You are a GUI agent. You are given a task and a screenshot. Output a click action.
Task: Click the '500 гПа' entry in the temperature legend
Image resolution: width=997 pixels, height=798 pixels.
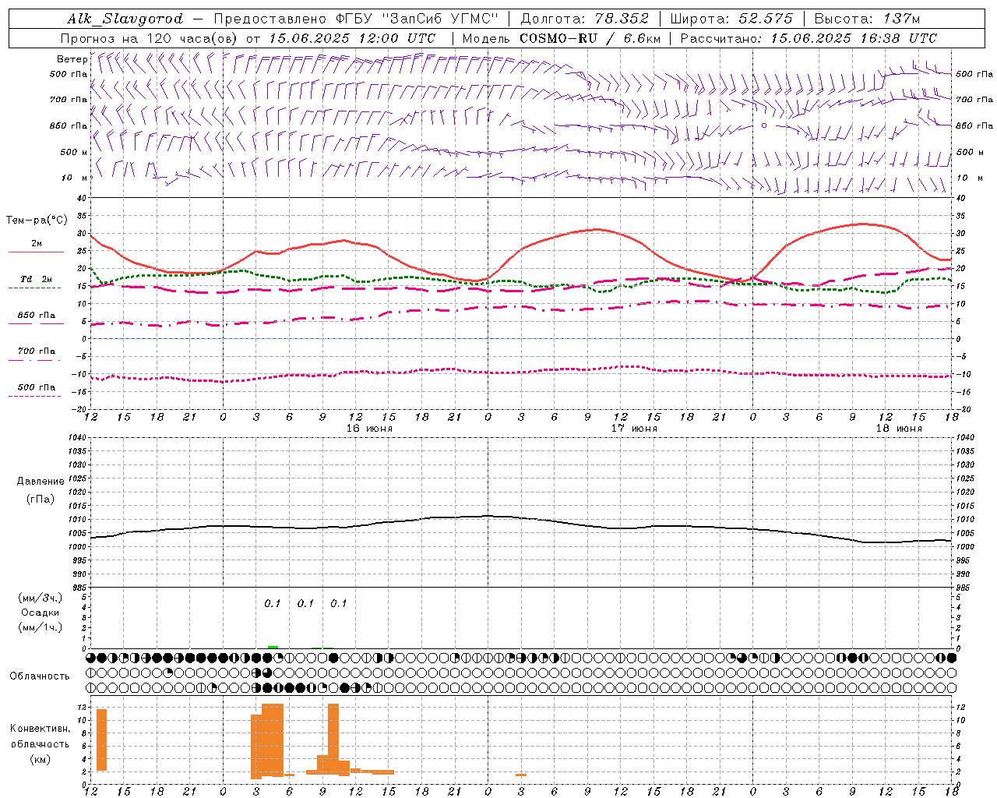point(37,387)
